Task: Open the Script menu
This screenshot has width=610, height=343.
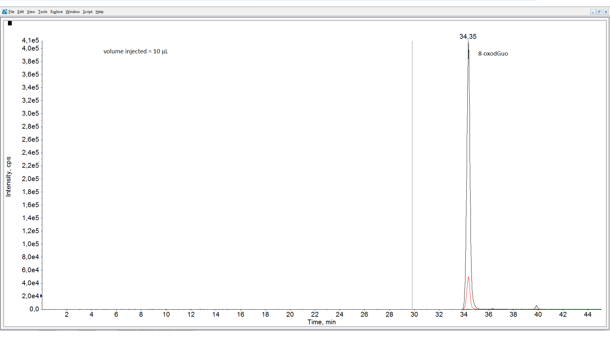Action: pyautogui.click(x=88, y=12)
